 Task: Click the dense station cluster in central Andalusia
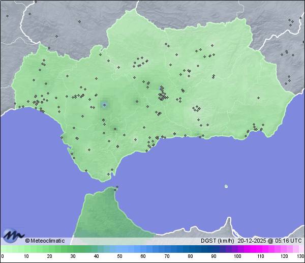pos(163,95)
